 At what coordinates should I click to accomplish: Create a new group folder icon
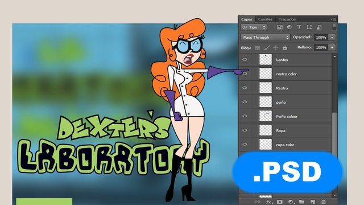301,202
